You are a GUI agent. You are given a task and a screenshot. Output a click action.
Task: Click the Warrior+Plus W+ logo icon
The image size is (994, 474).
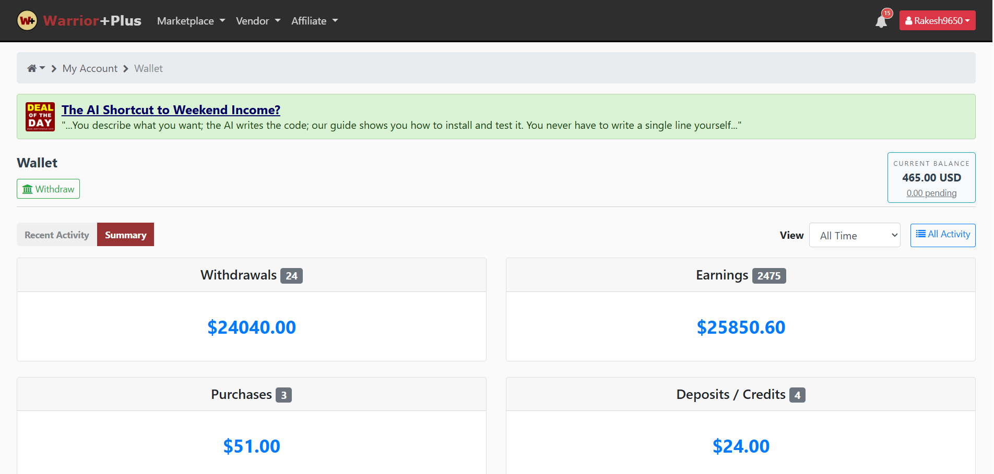27,21
